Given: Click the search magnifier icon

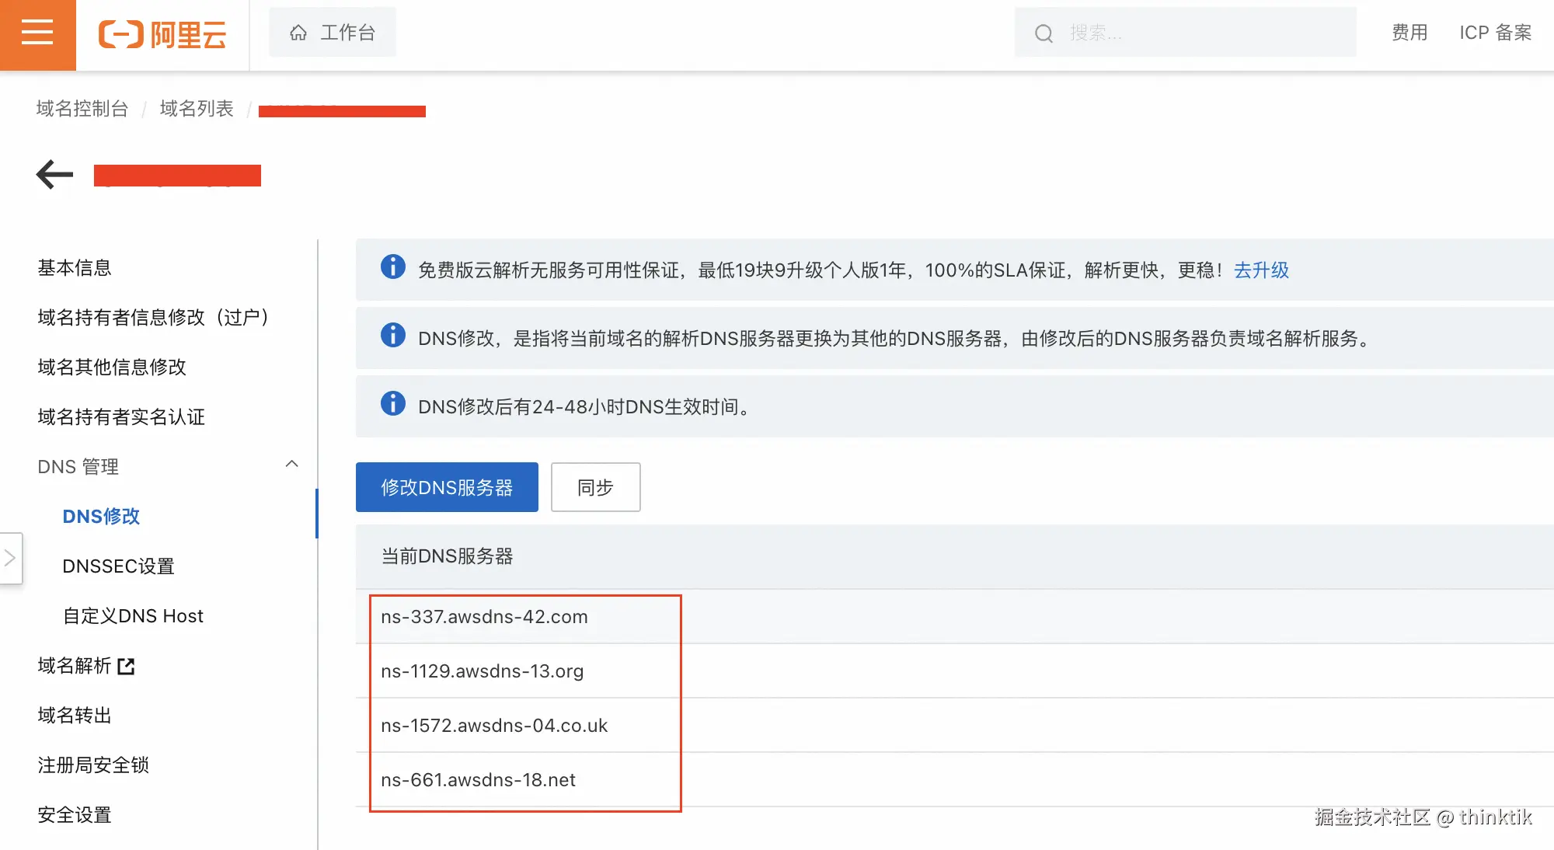Looking at the screenshot, I should point(1044,33).
